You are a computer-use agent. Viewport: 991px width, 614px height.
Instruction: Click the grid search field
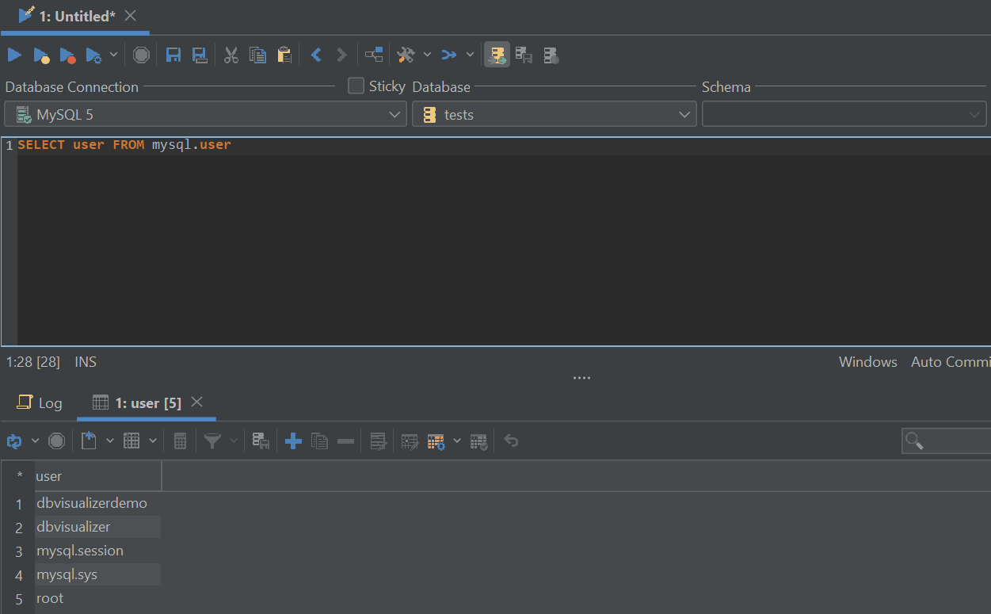951,440
